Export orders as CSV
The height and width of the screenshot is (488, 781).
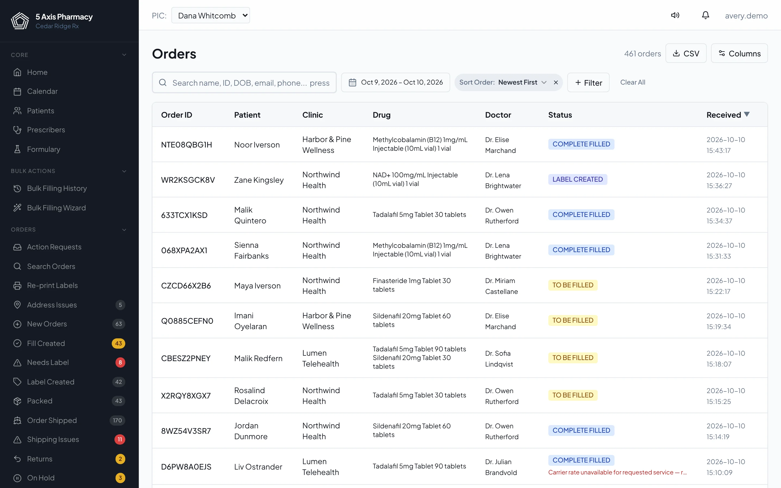686,53
